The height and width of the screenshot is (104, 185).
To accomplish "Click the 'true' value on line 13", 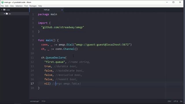I will tap(47, 66).
